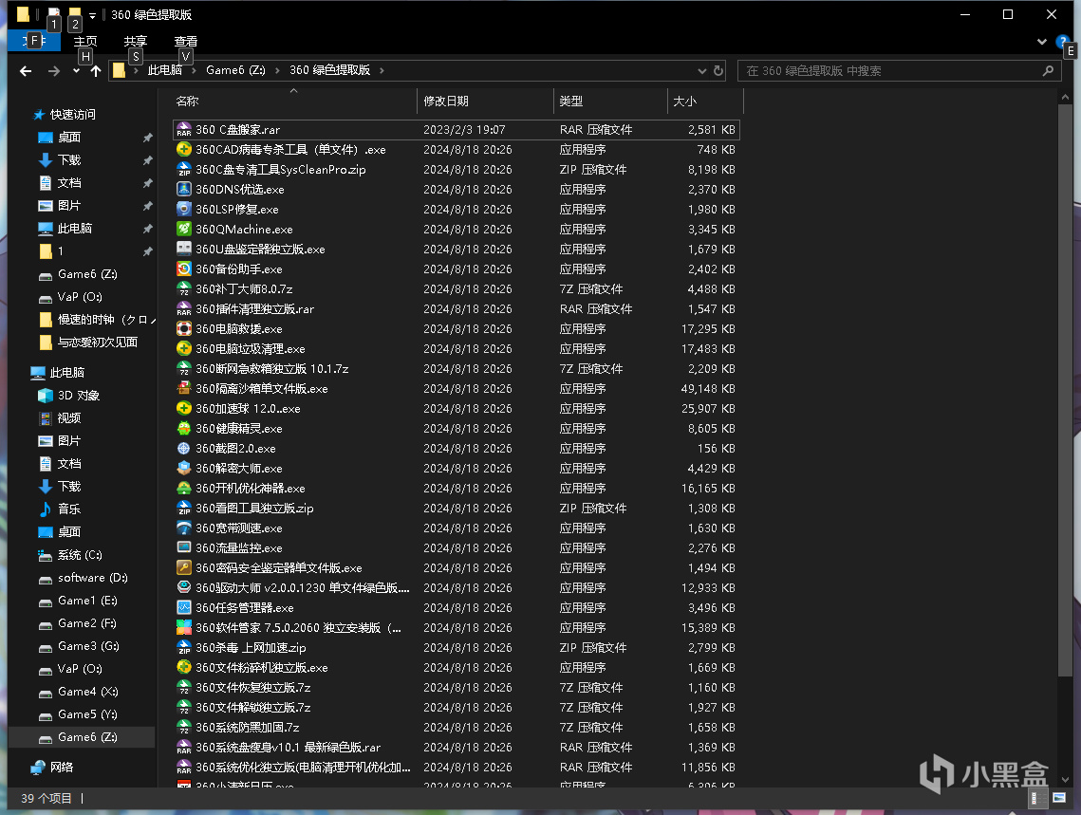Select 360杀毒 上网加速.zip file name

point(251,648)
